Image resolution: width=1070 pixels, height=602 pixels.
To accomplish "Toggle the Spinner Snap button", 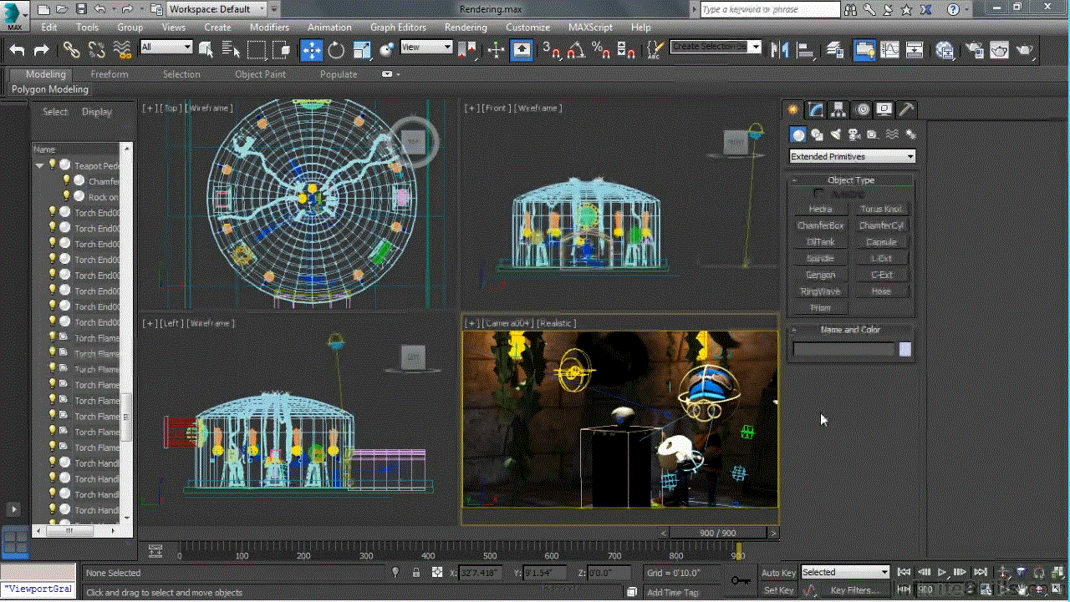I will click(x=626, y=50).
